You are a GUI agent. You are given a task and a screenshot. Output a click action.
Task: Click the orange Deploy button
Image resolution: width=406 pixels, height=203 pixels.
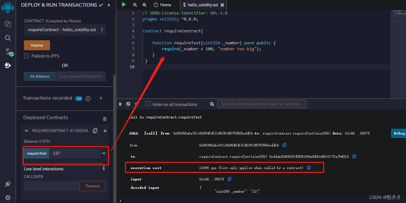point(37,45)
